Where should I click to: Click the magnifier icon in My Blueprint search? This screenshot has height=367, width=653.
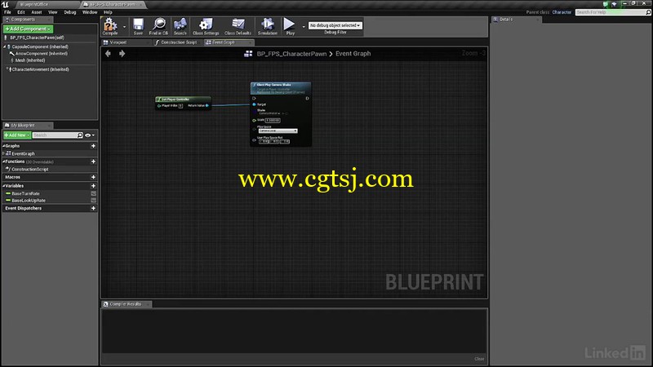pyautogui.click(x=79, y=135)
